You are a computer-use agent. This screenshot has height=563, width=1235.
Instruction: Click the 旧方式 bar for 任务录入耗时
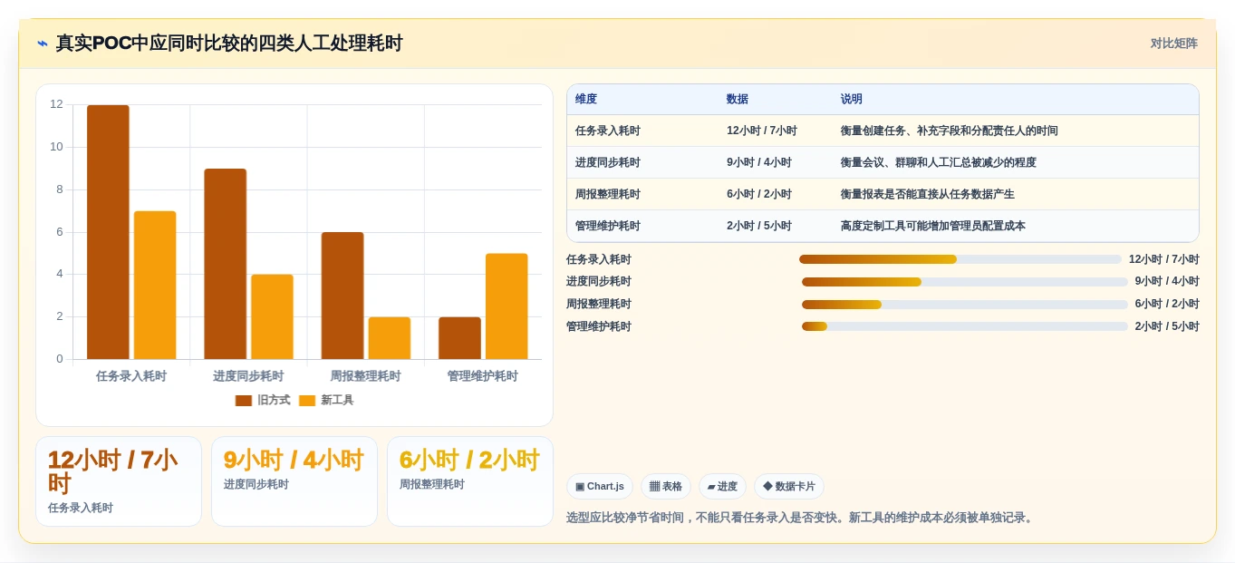coord(108,232)
